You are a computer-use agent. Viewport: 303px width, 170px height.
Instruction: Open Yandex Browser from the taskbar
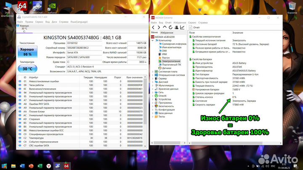pyautogui.click(x=49, y=166)
